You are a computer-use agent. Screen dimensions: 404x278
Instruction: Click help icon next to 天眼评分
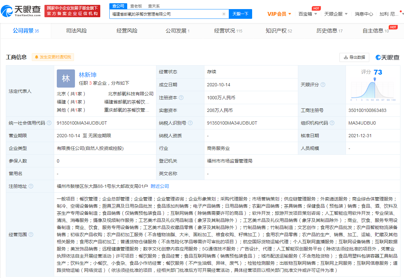[323, 85]
